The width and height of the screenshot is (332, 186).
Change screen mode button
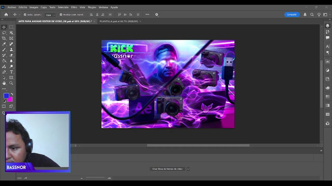pos(11,106)
